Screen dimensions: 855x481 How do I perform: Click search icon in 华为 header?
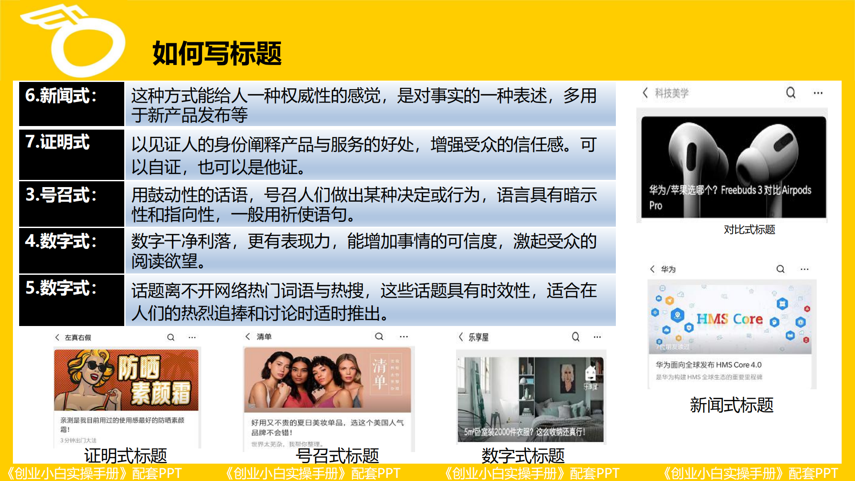point(780,269)
